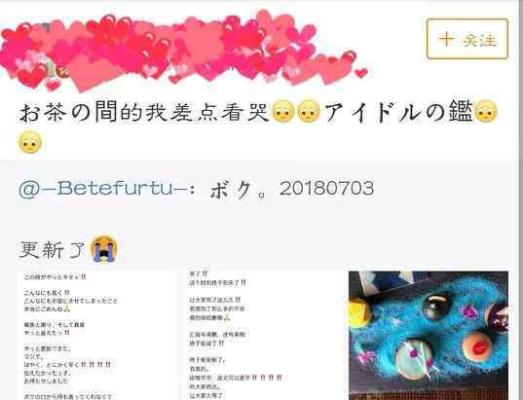523x400 pixels.
Task: Click the date text 20180703
Action: (x=327, y=189)
